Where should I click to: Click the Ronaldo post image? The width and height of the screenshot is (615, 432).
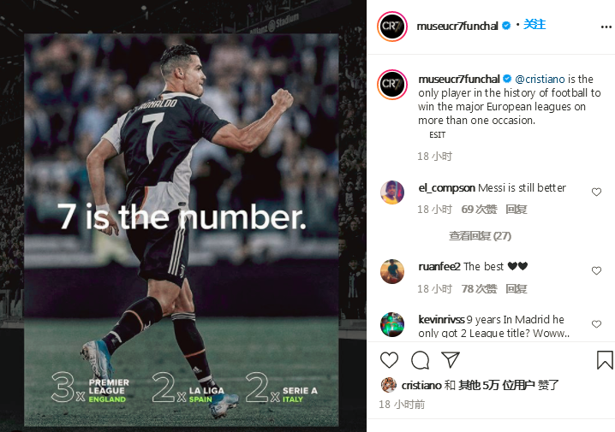click(x=182, y=230)
